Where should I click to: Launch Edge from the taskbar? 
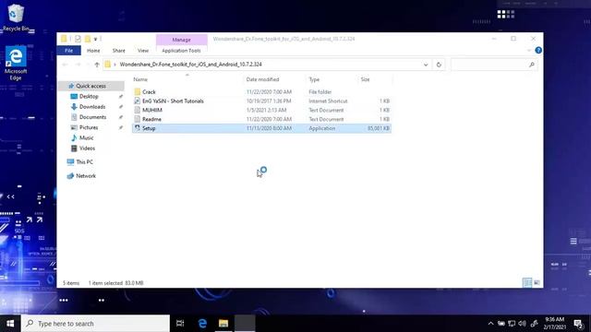click(202, 324)
